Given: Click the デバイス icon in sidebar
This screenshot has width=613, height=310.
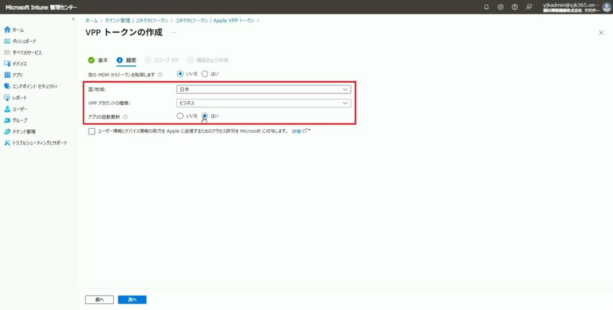Looking at the screenshot, I should point(7,63).
